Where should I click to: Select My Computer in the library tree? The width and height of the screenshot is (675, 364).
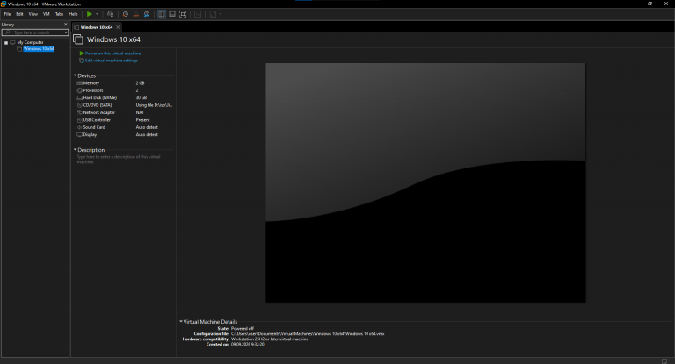(x=30, y=43)
